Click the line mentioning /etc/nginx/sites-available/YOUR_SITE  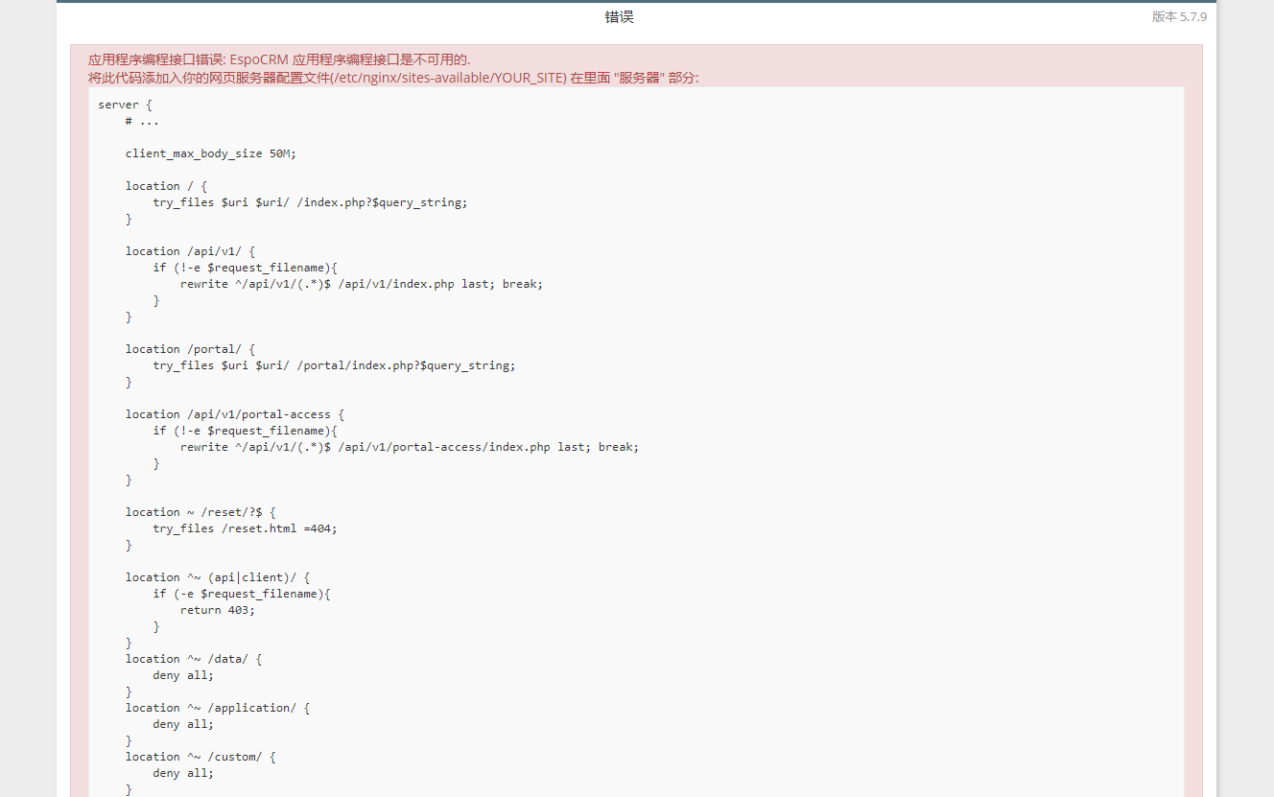point(393,78)
